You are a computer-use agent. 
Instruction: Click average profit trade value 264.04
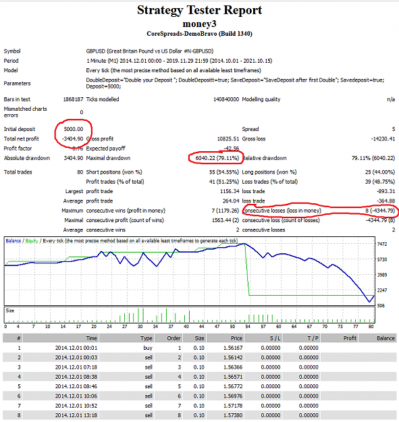point(231,201)
